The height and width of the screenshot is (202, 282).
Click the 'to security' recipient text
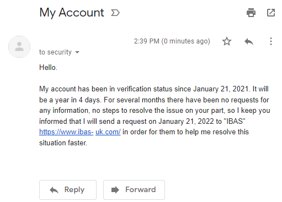55,52
